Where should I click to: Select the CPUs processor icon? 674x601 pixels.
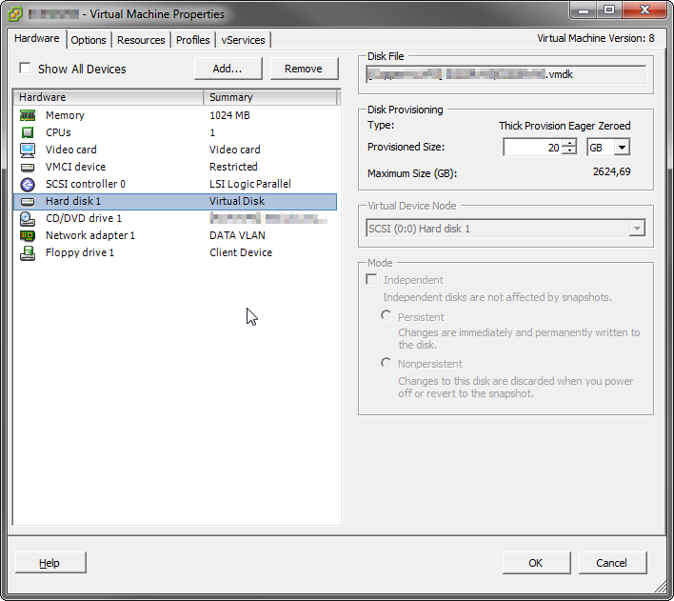click(28, 132)
